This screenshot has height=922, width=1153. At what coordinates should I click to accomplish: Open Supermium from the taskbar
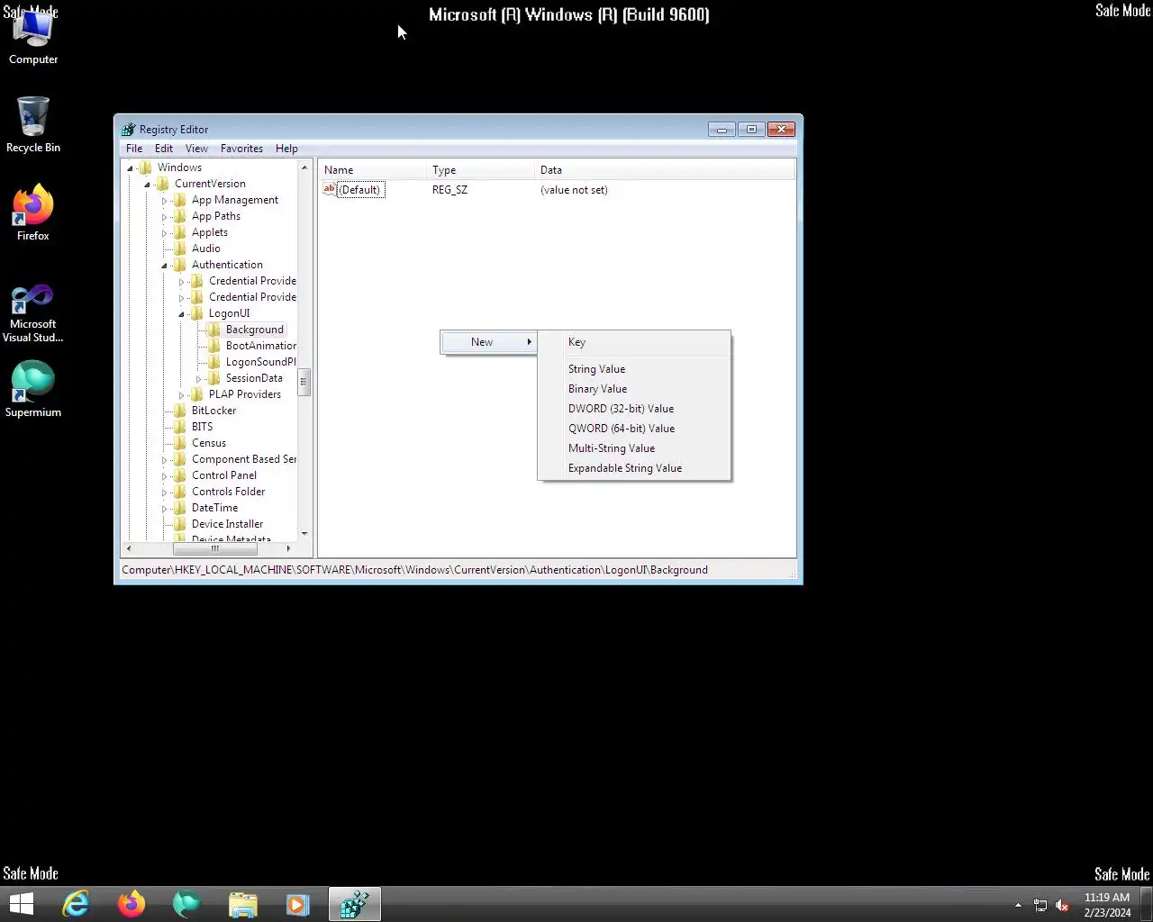(186, 904)
